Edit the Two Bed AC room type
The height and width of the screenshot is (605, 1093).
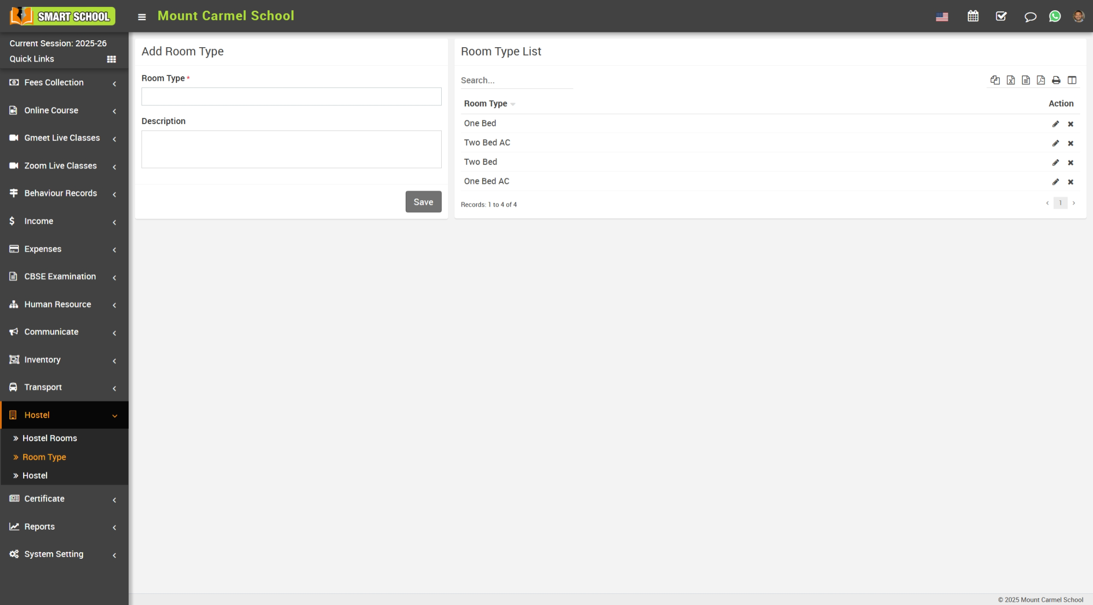[1056, 143]
